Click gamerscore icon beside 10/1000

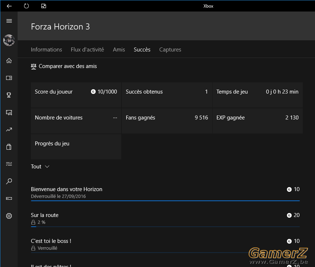tap(93, 92)
